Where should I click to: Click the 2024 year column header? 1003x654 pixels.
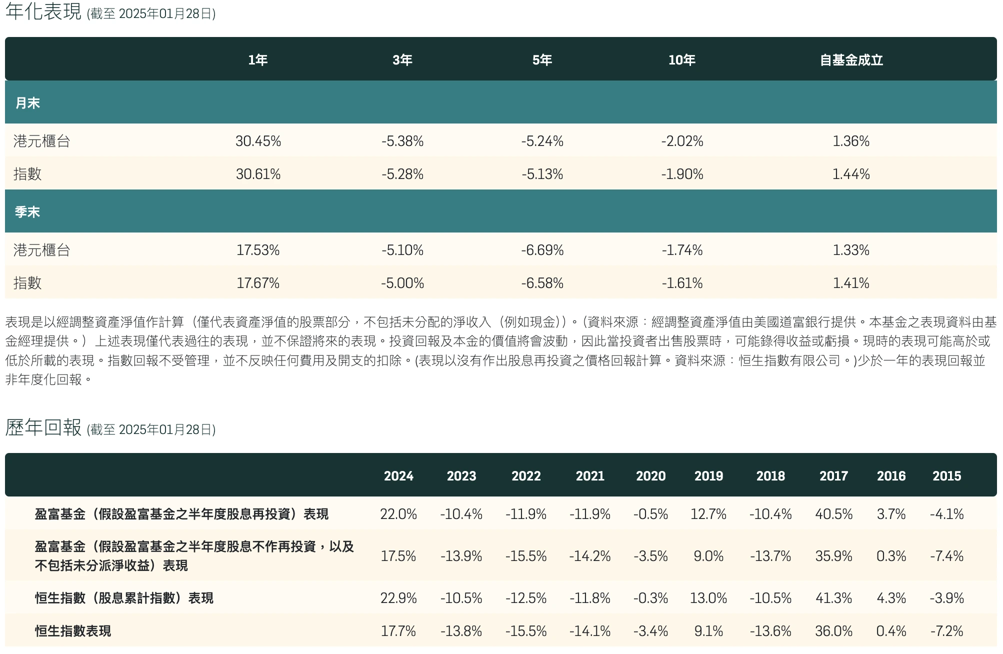coord(399,476)
